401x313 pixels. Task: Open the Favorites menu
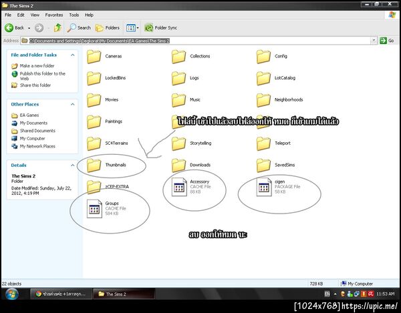(54, 15)
